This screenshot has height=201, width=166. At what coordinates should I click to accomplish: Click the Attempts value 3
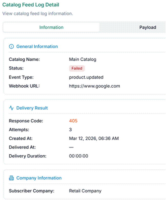coord(71,130)
